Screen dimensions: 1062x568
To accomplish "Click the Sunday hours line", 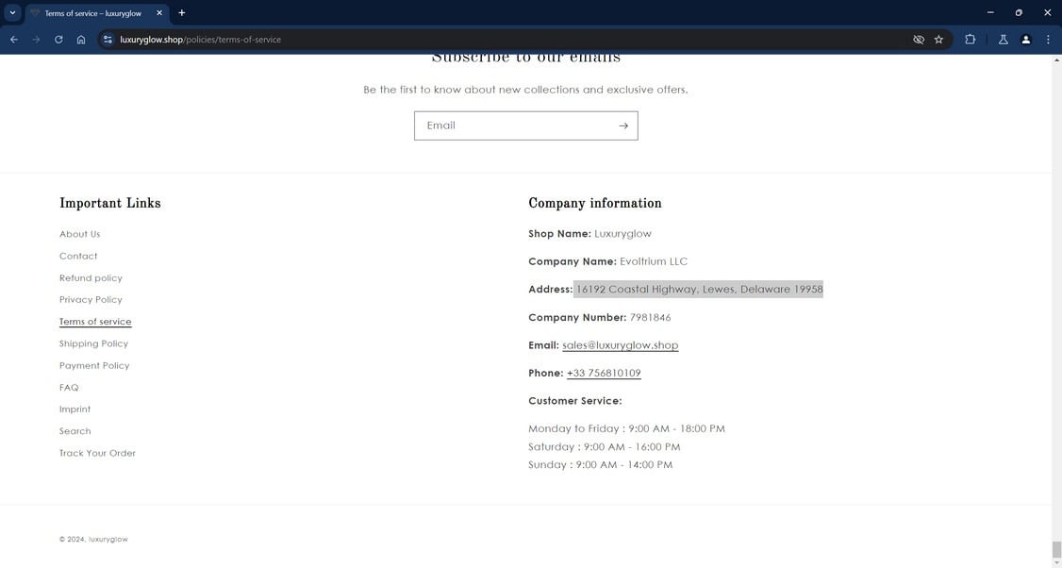I will (601, 465).
